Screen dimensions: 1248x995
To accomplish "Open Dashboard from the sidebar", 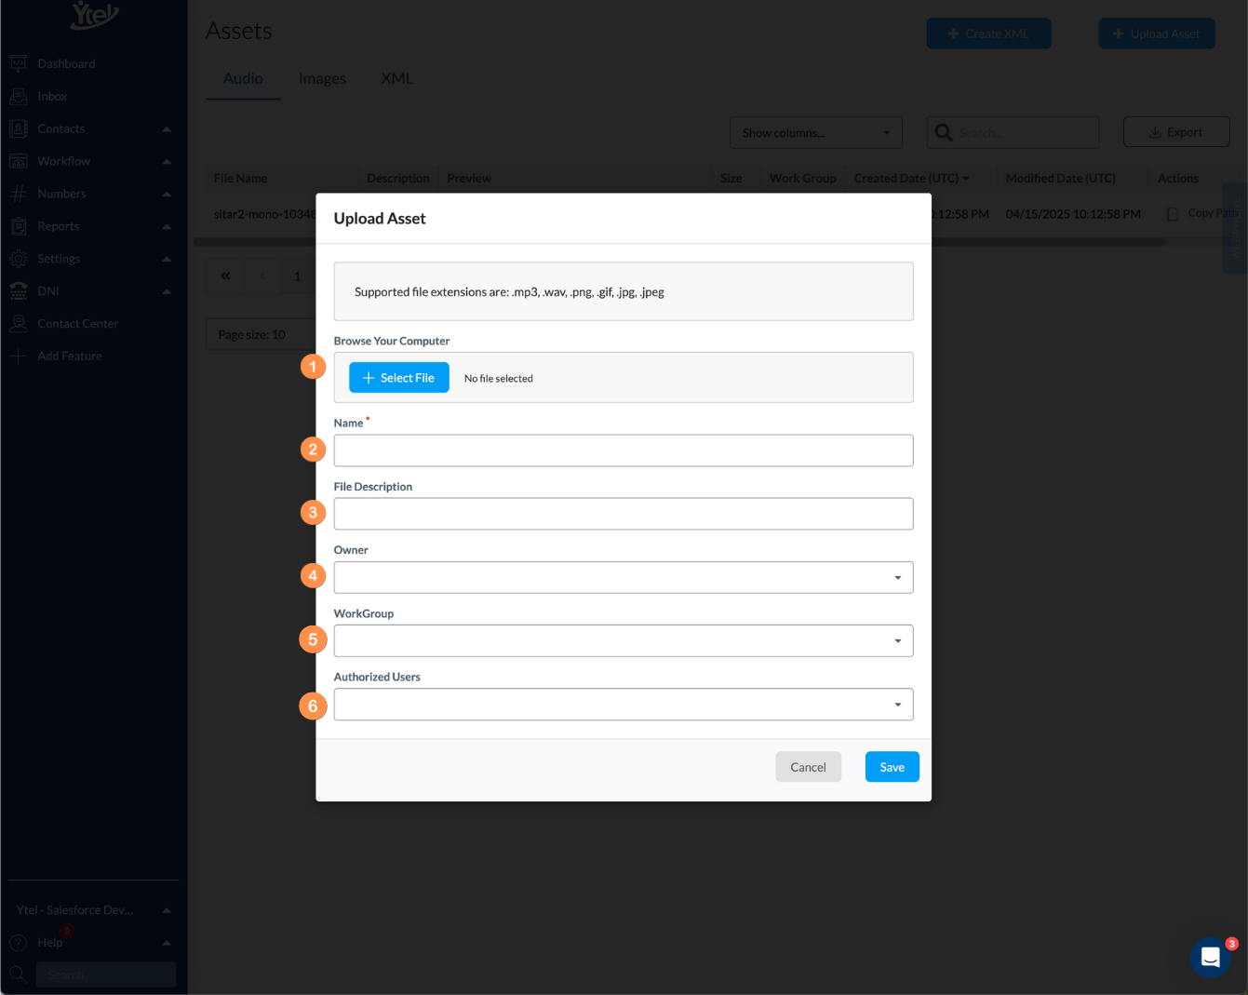I will tap(66, 63).
